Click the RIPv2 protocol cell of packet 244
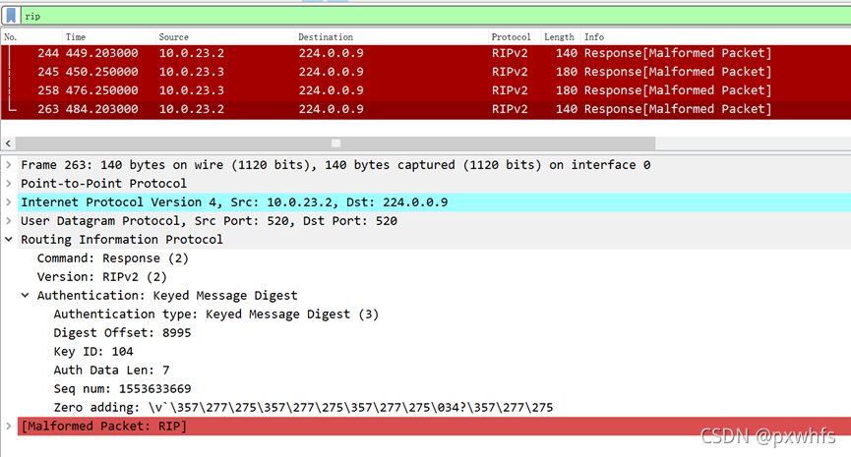This screenshot has width=851, height=457. click(510, 53)
